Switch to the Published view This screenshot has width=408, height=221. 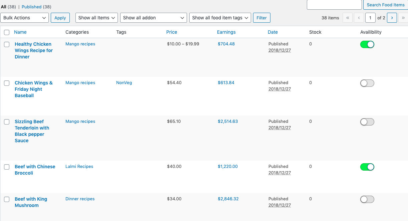tap(31, 7)
